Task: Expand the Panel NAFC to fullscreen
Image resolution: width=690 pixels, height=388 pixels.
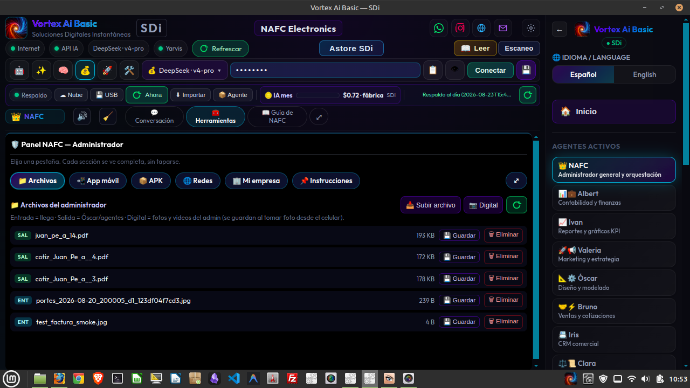Action: 516,181
